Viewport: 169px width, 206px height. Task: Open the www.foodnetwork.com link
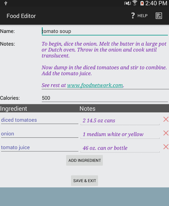pos(95,85)
